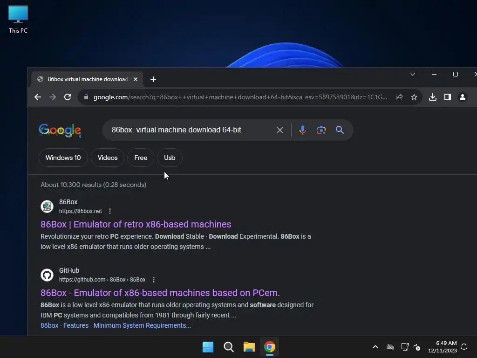Bookmark this page with the star icon

pos(414,97)
